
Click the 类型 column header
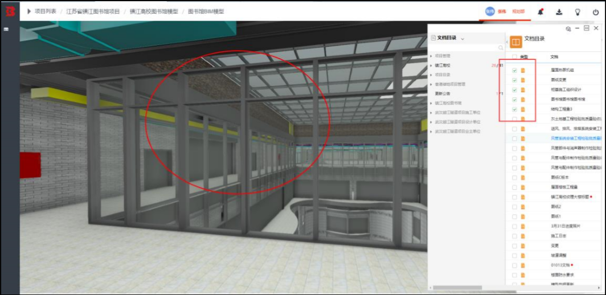(x=523, y=57)
